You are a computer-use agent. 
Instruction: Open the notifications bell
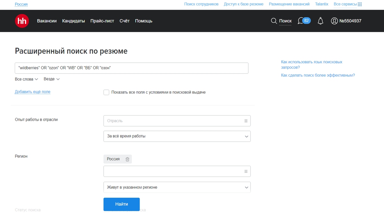pyautogui.click(x=320, y=21)
